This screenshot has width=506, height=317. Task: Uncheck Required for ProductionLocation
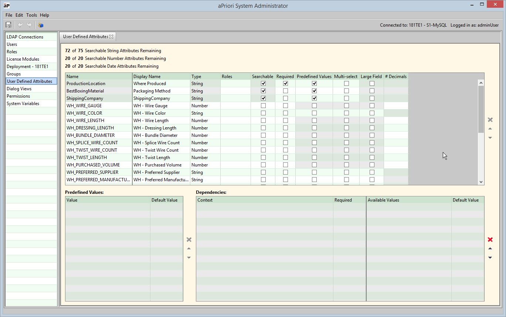(285, 84)
